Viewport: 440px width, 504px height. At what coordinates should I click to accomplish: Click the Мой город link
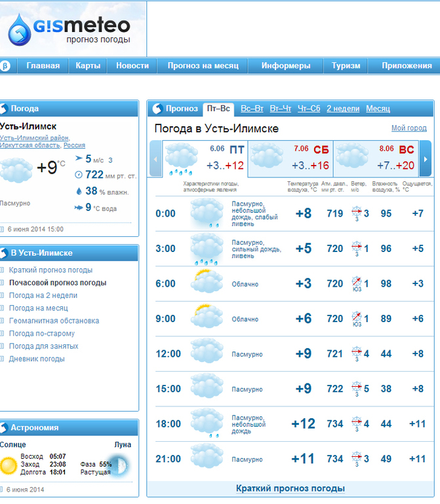409,128
